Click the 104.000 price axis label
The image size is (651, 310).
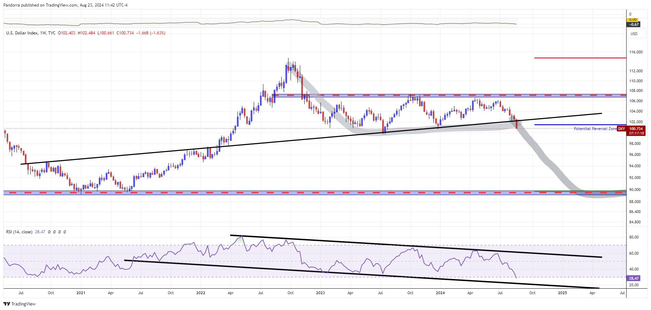click(636, 111)
